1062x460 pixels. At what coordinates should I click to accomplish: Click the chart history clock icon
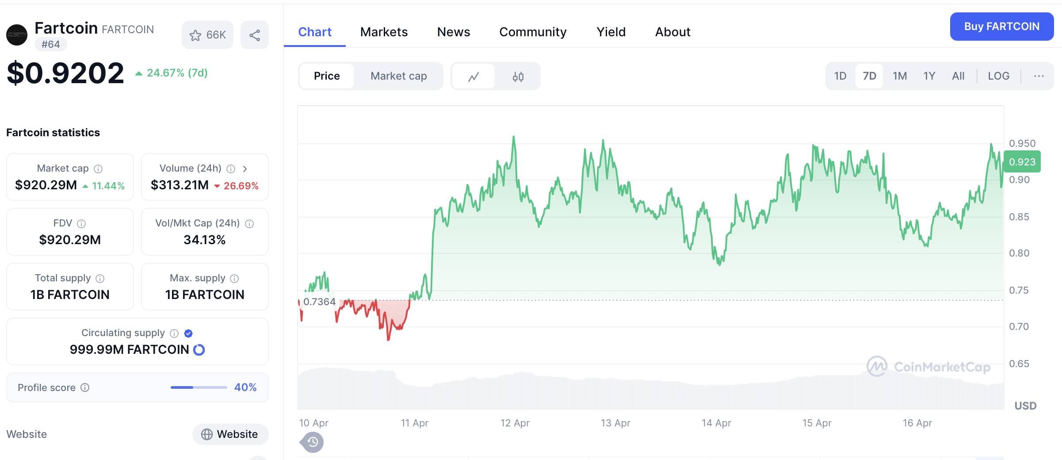(x=313, y=442)
